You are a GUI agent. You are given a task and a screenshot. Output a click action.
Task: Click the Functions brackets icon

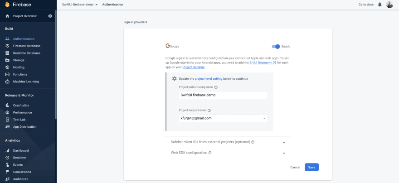click(x=7, y=74)
